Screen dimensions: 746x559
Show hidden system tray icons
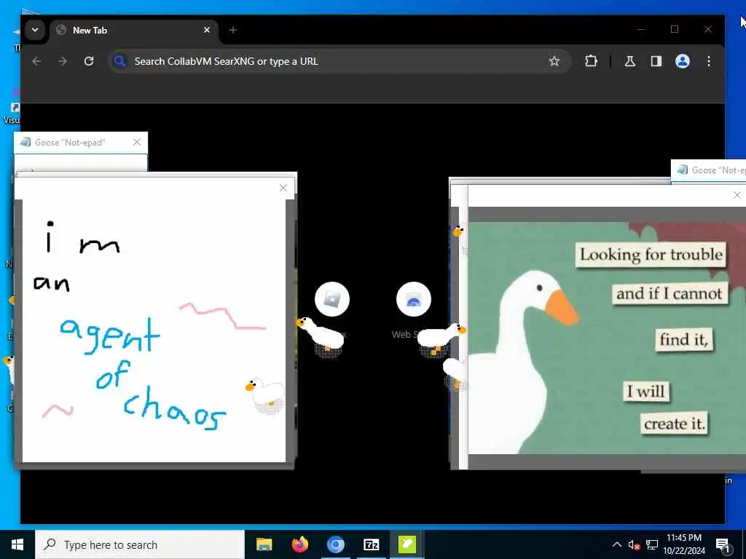(x=616, y=544)
